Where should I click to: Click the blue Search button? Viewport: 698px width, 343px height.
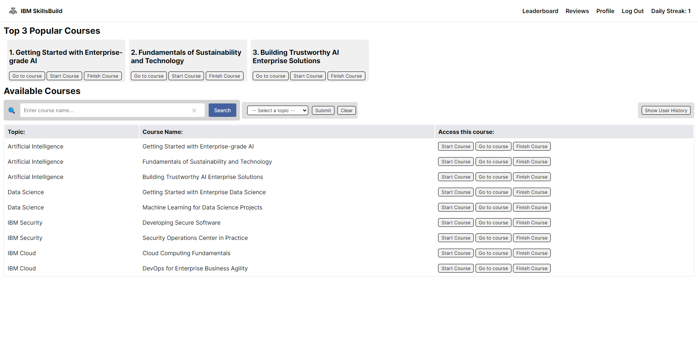[x=222, y=110]
